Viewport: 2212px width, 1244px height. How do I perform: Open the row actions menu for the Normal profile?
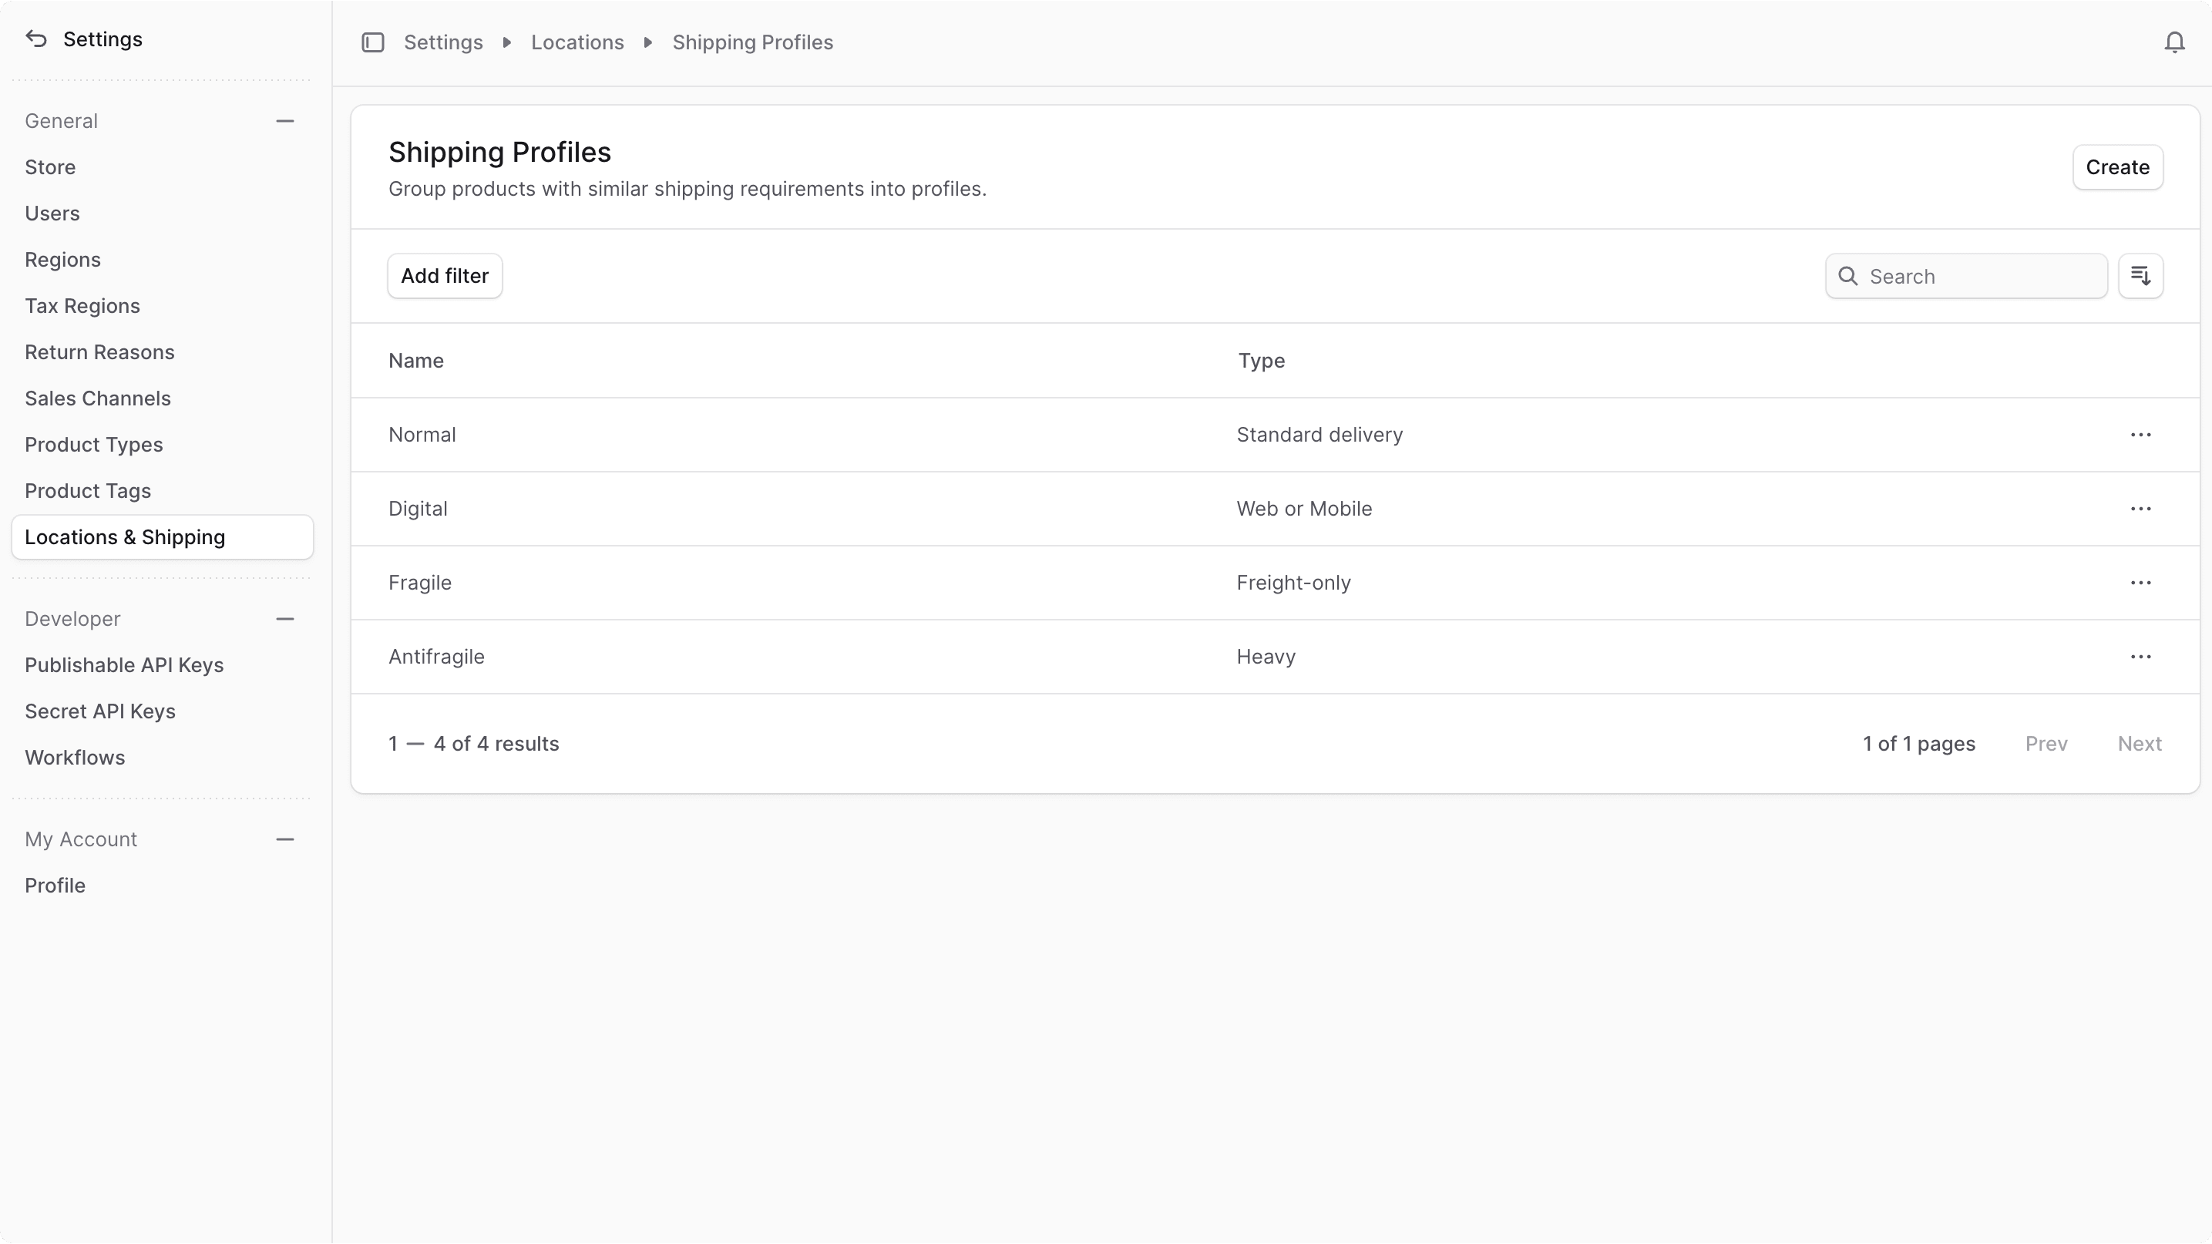click(x=2141, y=435)
